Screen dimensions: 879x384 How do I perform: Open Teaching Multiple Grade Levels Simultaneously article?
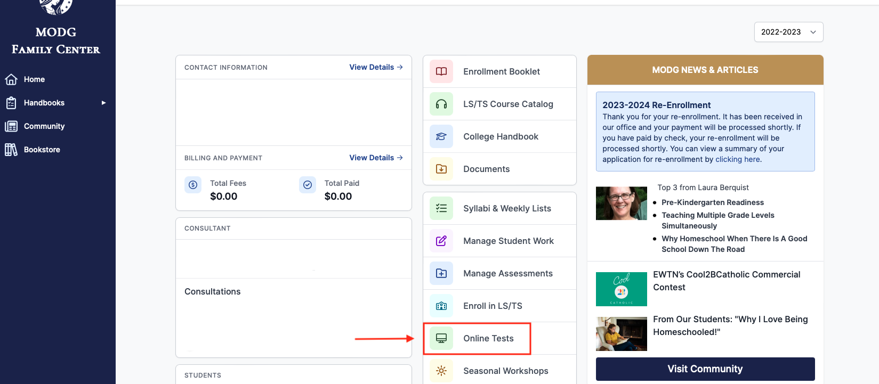pyautogui.click(x=718, y=220)
